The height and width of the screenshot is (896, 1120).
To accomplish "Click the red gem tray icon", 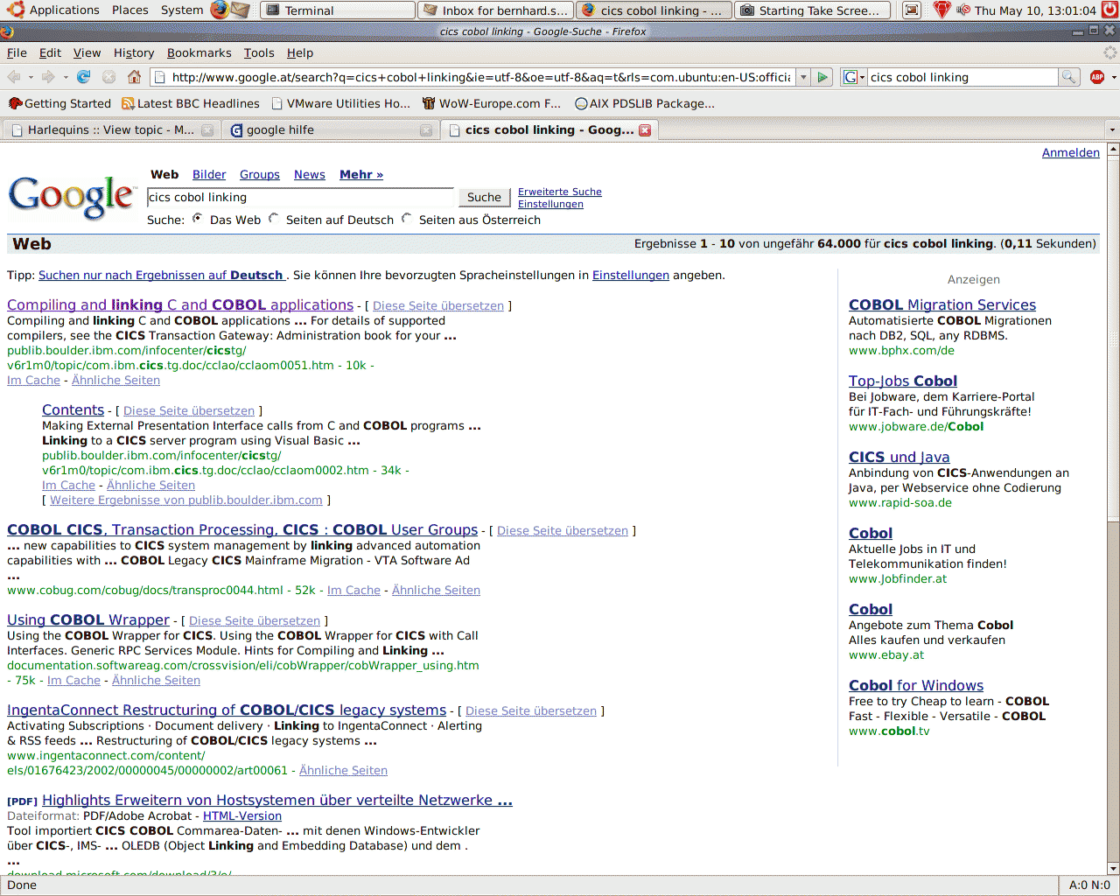I will tap(941, 10).
